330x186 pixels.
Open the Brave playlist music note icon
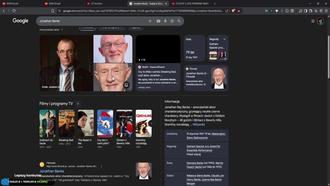tap(300, 11)
